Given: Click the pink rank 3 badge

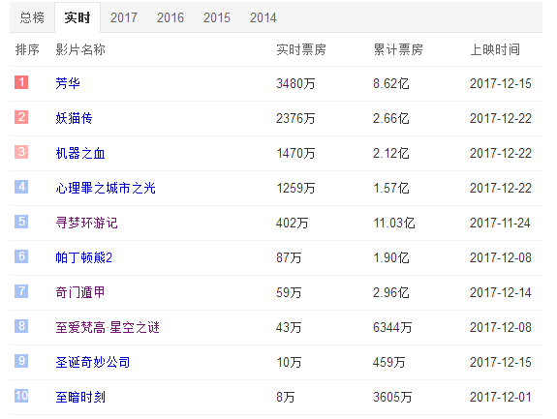Looking at the screenshot, I should (x=21, y=152).
